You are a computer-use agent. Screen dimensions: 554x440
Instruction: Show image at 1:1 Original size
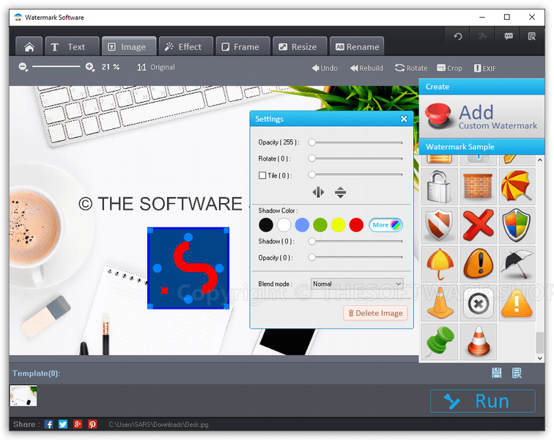click(156, 67)
